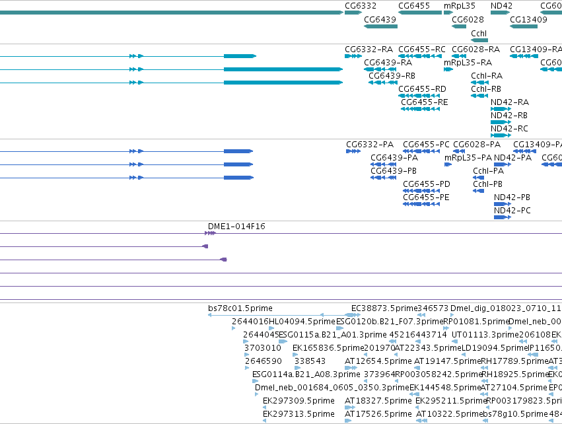The image size is (562, 424).
Task: Open the HL04094.5prime EST label
Action: (x=302, y=322)
